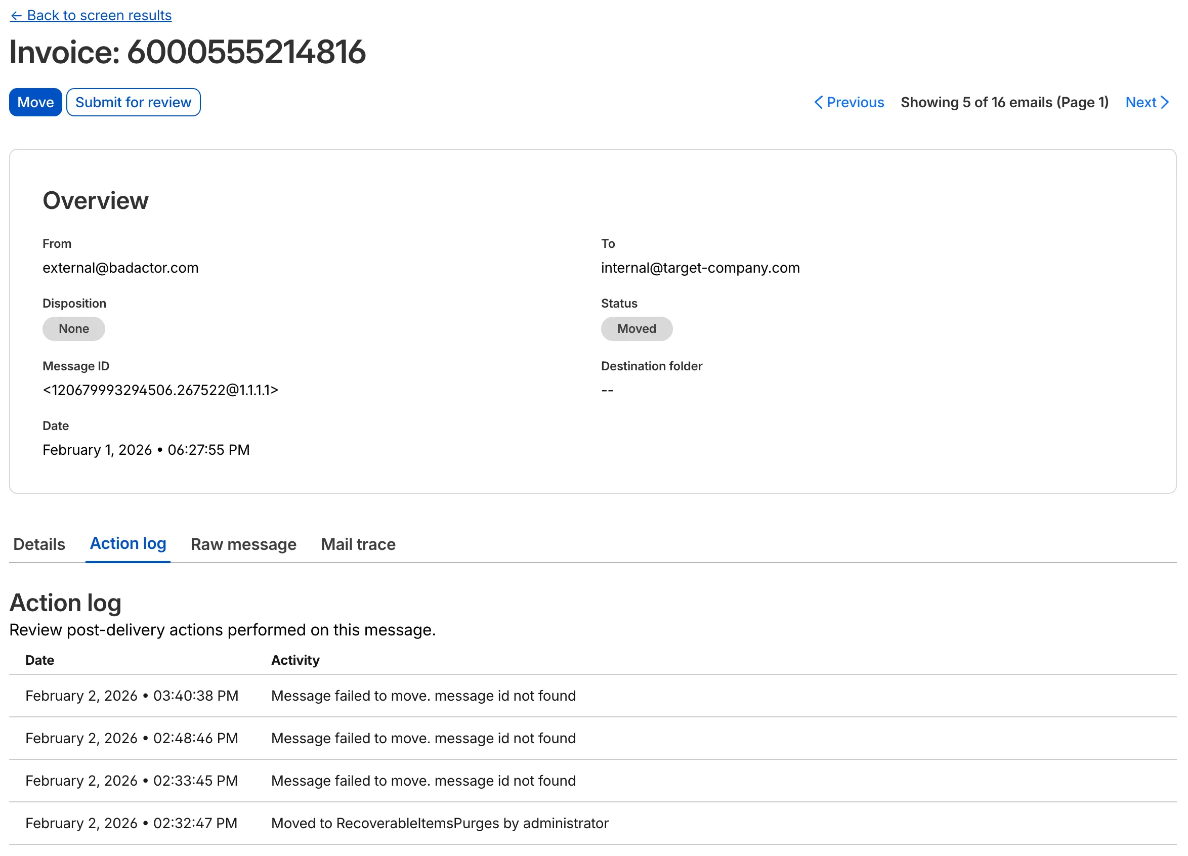Click the Activity column header
Image resolution: width=1188 pixels, height=856 pixels.
click(x=295, y=660)
